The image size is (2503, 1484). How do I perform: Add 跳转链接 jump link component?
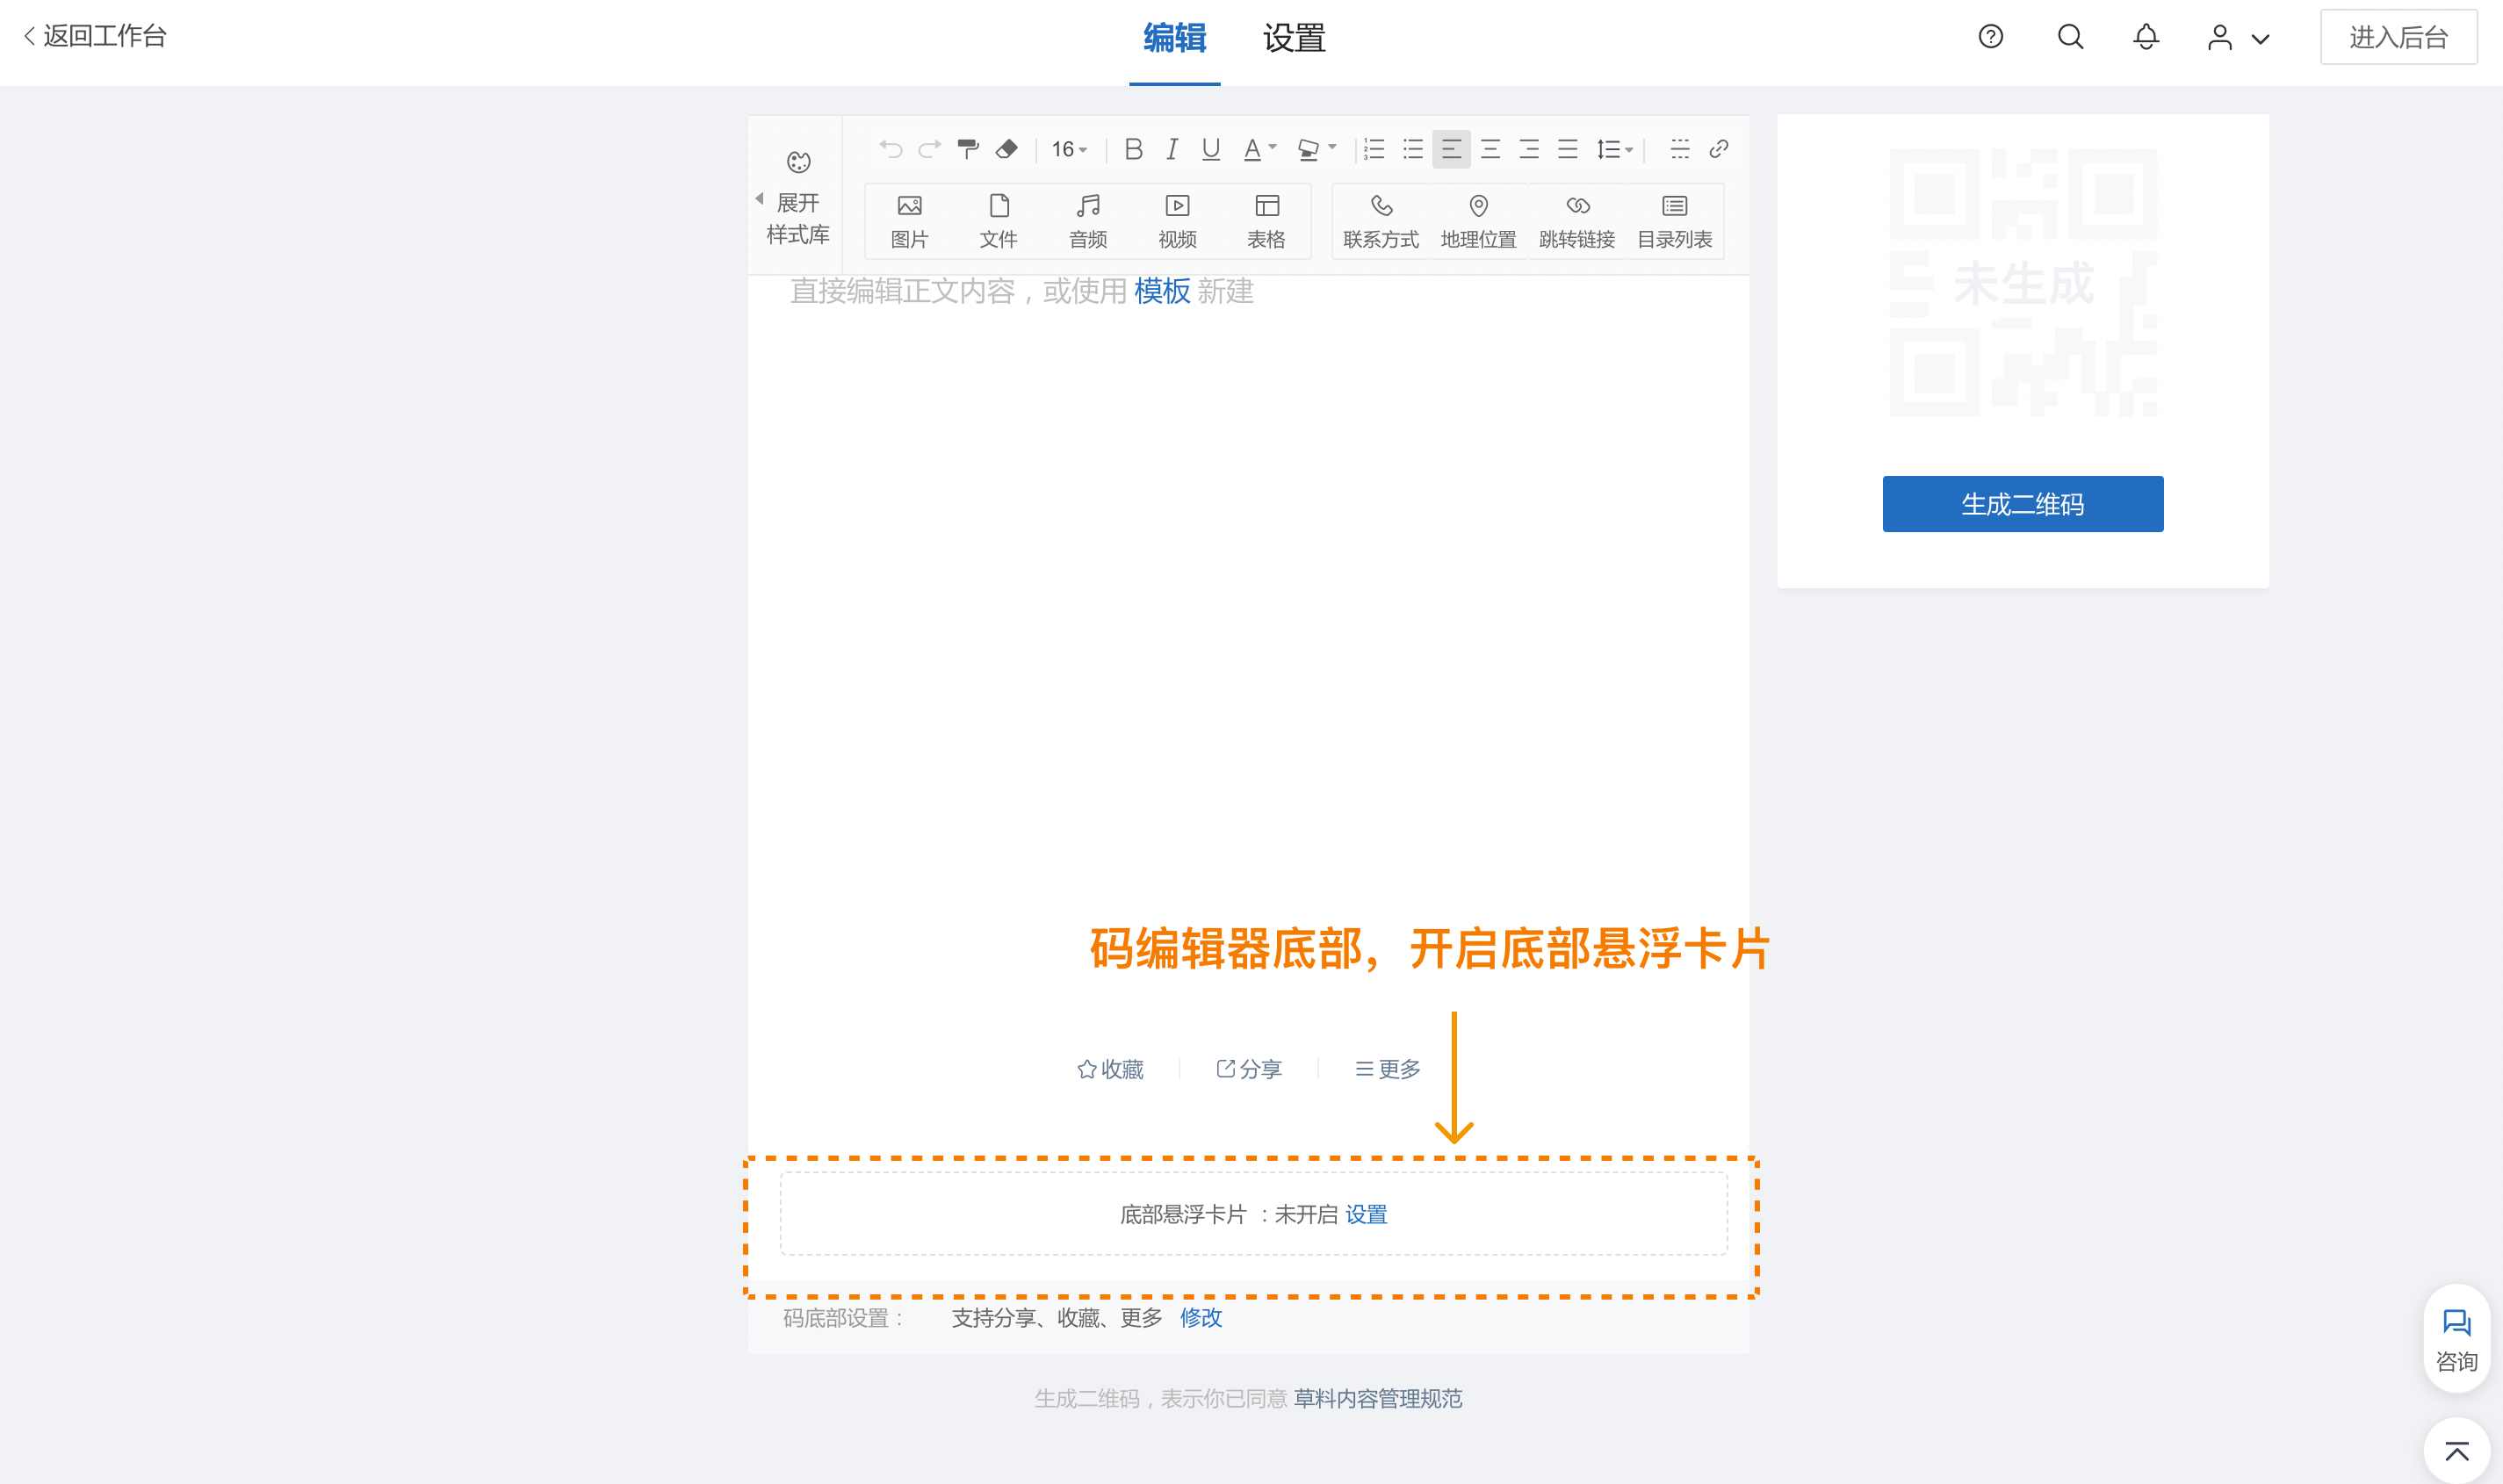[x=1577, y=221]
